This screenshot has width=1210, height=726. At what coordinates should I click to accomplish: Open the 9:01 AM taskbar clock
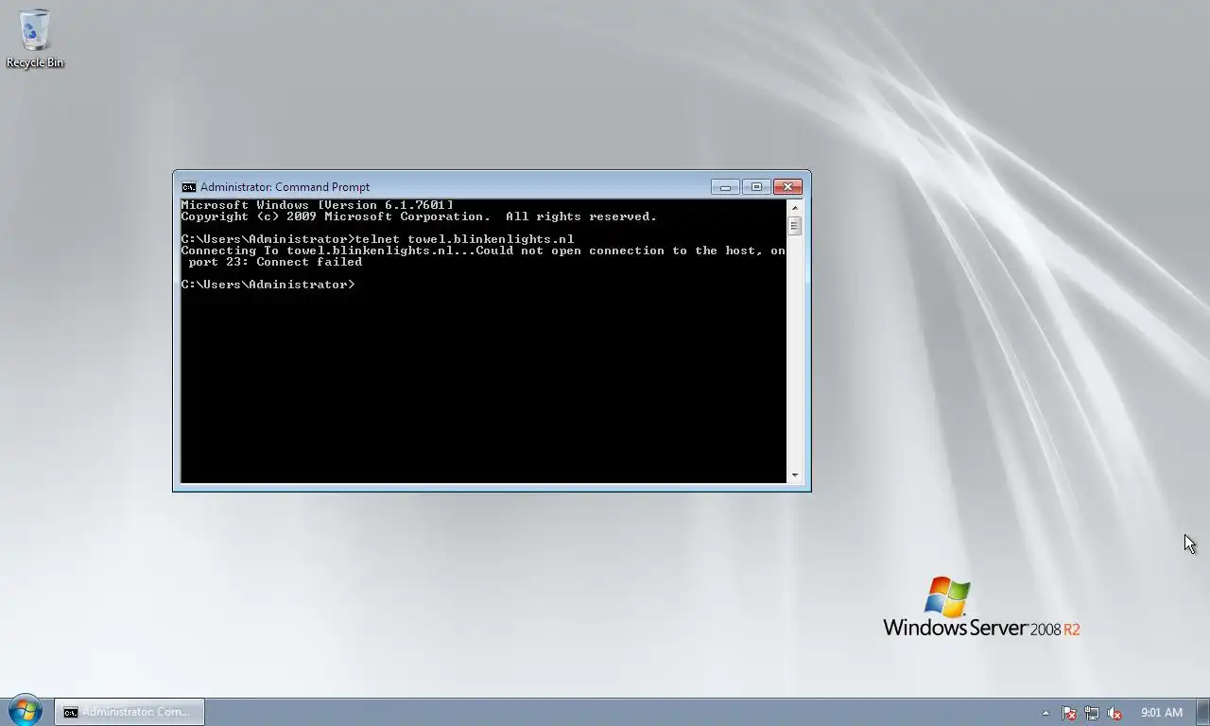(1162, 713)
